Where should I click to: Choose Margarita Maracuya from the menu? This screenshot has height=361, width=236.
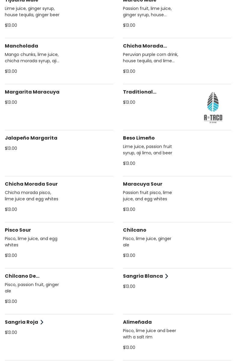tap(32, 92)
